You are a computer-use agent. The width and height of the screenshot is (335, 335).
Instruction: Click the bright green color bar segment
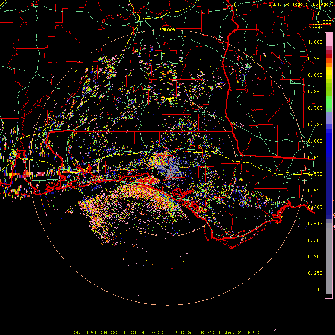(x=329, y=102)
